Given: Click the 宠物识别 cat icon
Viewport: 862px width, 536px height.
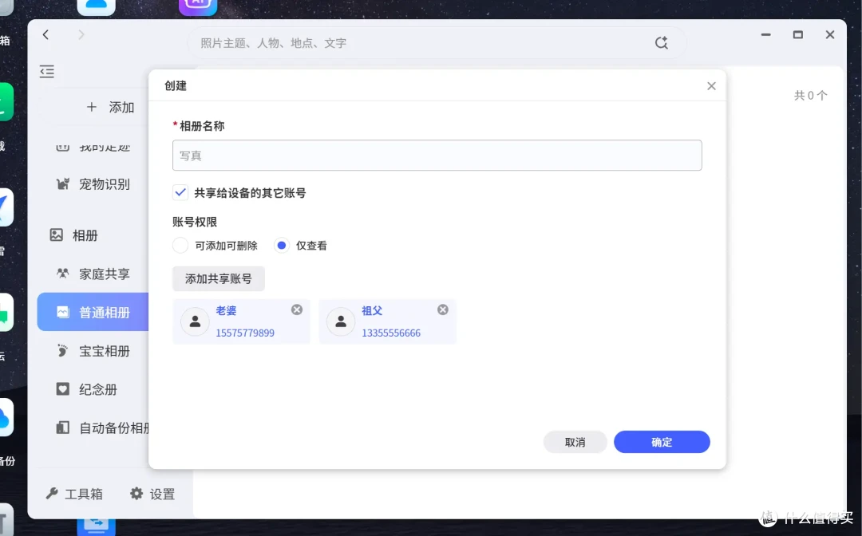Looking at the screenshot, I should tap(63, 184).
